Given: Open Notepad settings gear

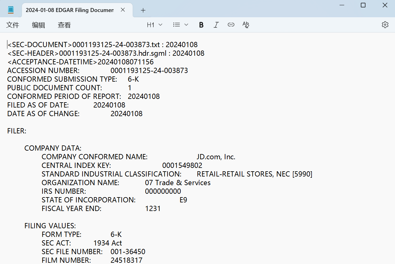Looking at the screenshot, I should (x=385, y=25).
